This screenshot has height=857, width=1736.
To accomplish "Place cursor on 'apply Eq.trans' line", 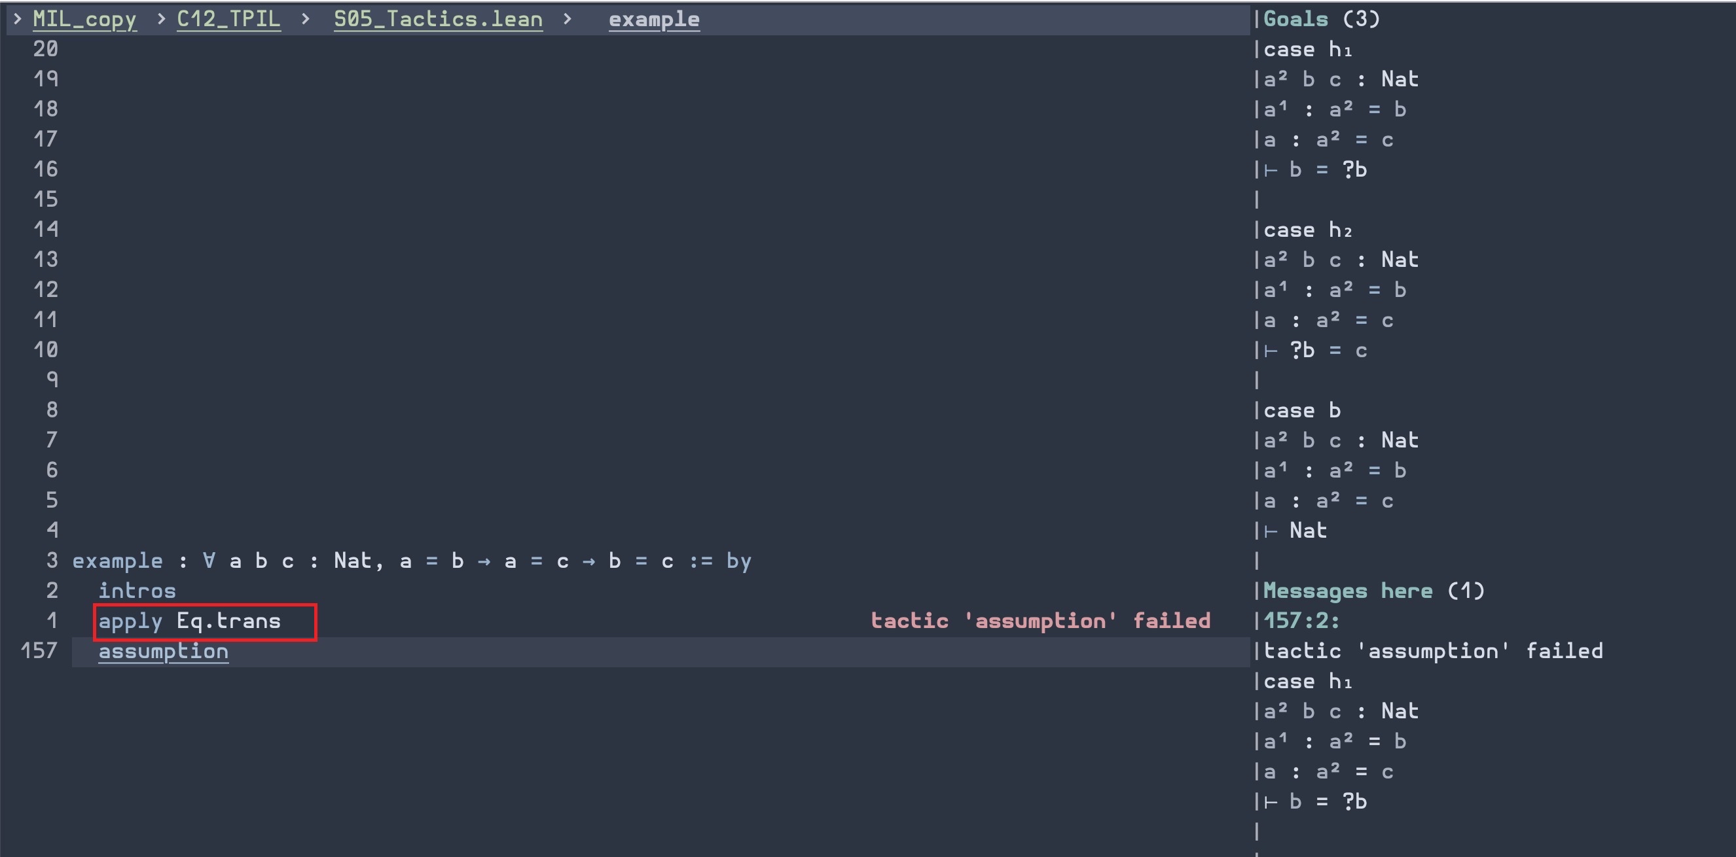I will coord(189,621).
